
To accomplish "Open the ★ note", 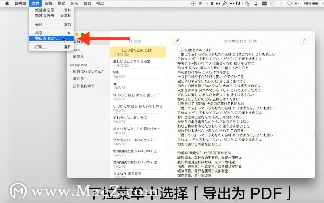I will tap(138, 86).
